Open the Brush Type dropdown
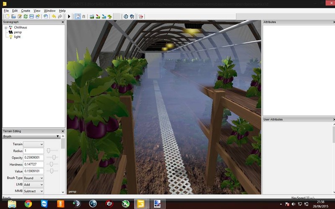The image size is (335, 209). coord(33,178)
